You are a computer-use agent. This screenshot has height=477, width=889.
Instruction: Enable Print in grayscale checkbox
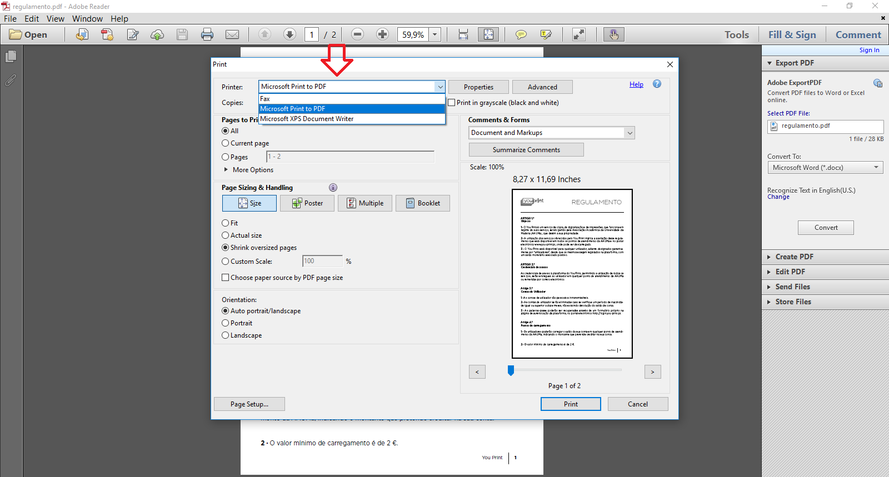(452, 103)
